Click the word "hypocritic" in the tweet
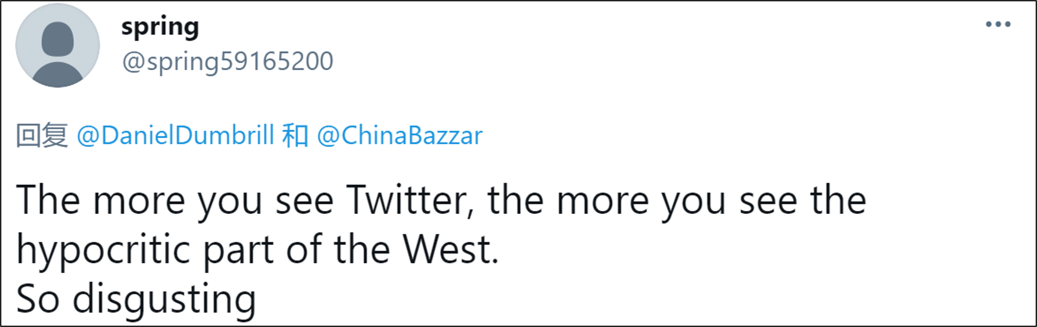This screenshot has height=327, width=1037. 103,250
